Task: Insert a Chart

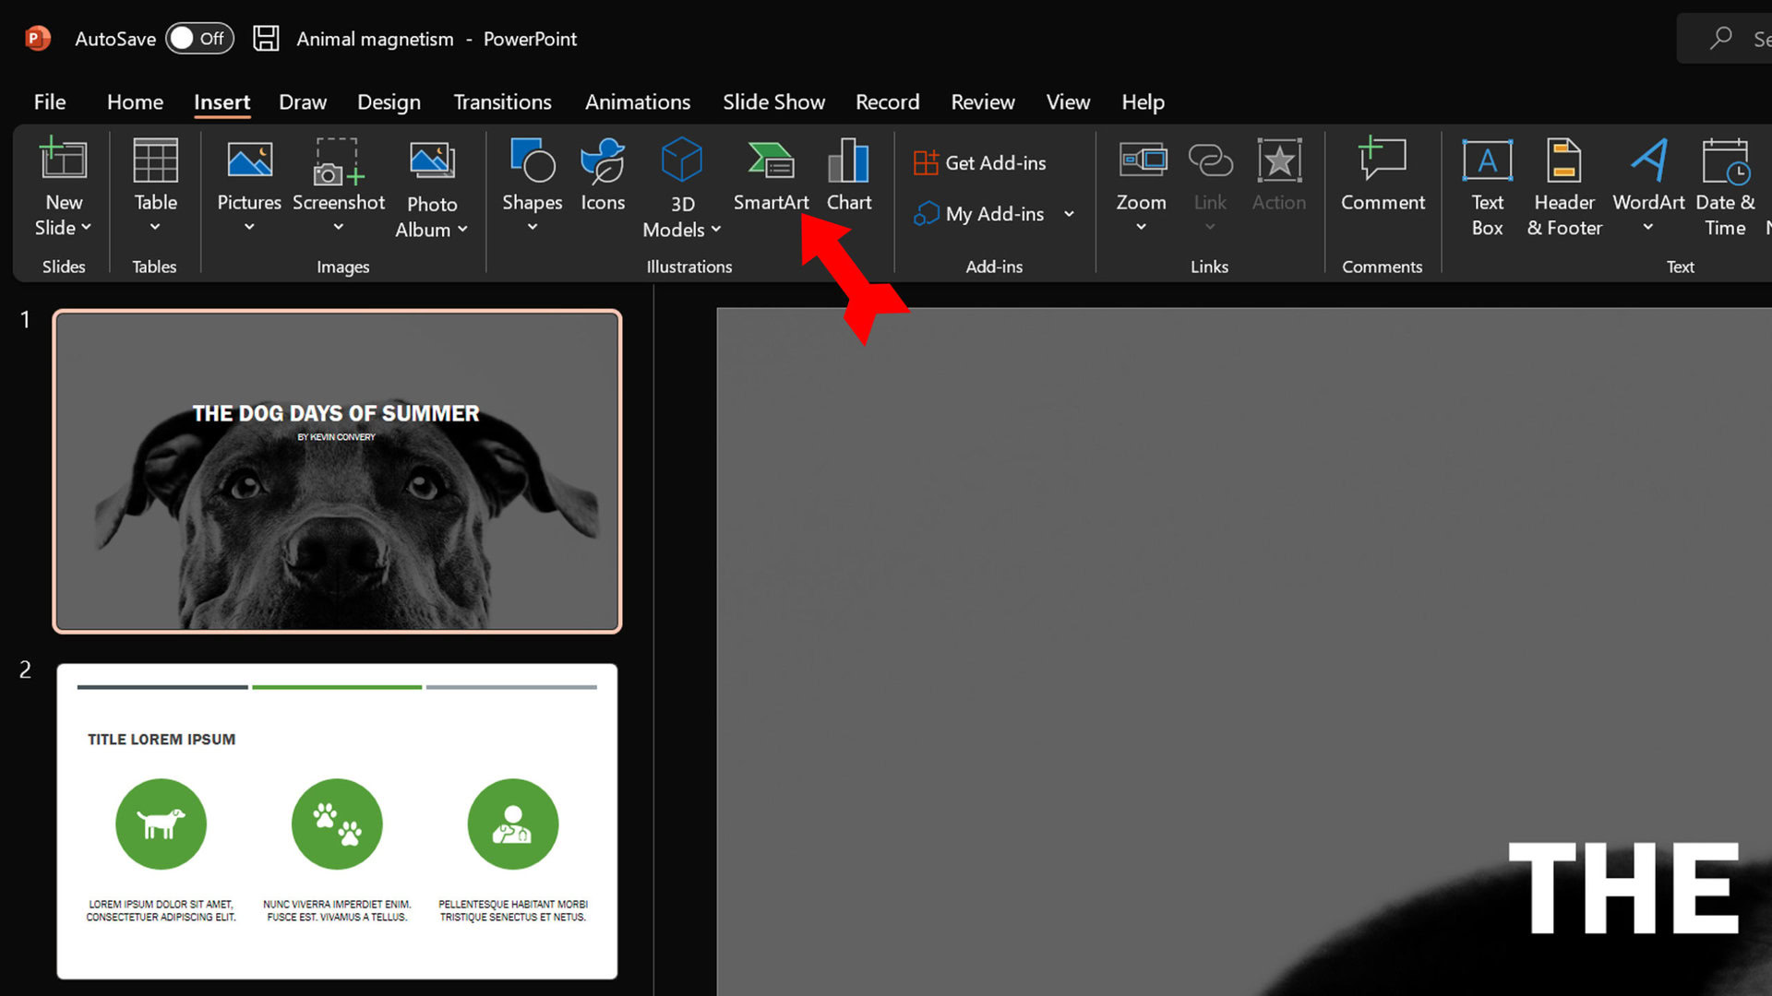Action: tap(848, 161)
